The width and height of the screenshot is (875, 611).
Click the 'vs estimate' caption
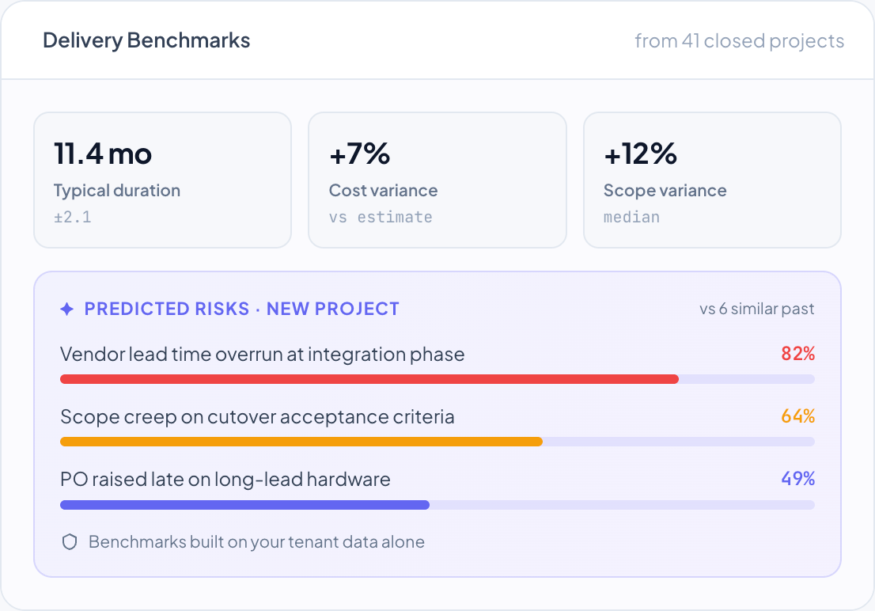(381, 217)
